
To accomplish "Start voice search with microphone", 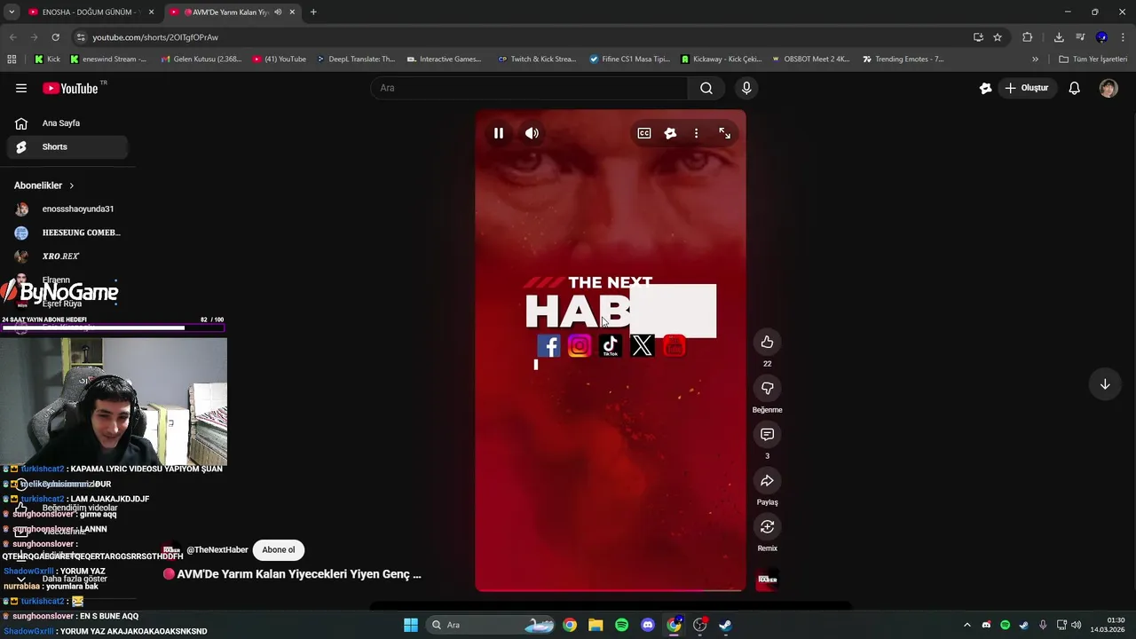I will pos(746,88).
